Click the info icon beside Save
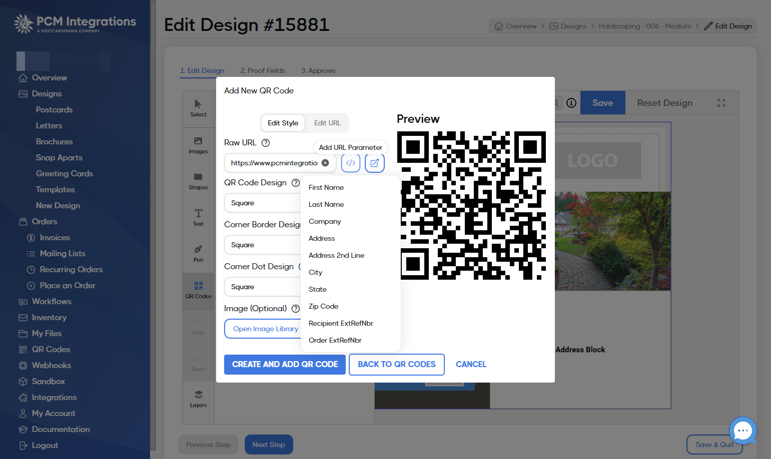The height and width of the screenshot is (459, 771). [571, 103]
